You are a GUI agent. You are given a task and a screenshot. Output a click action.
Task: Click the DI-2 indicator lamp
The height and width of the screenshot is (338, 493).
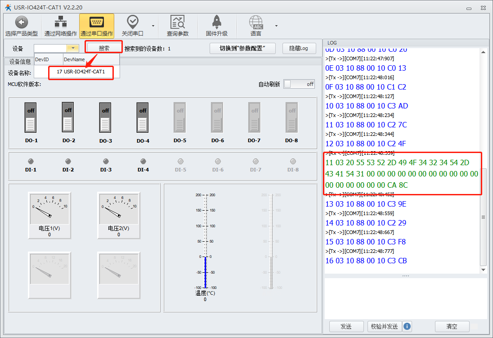coord(68,162)
